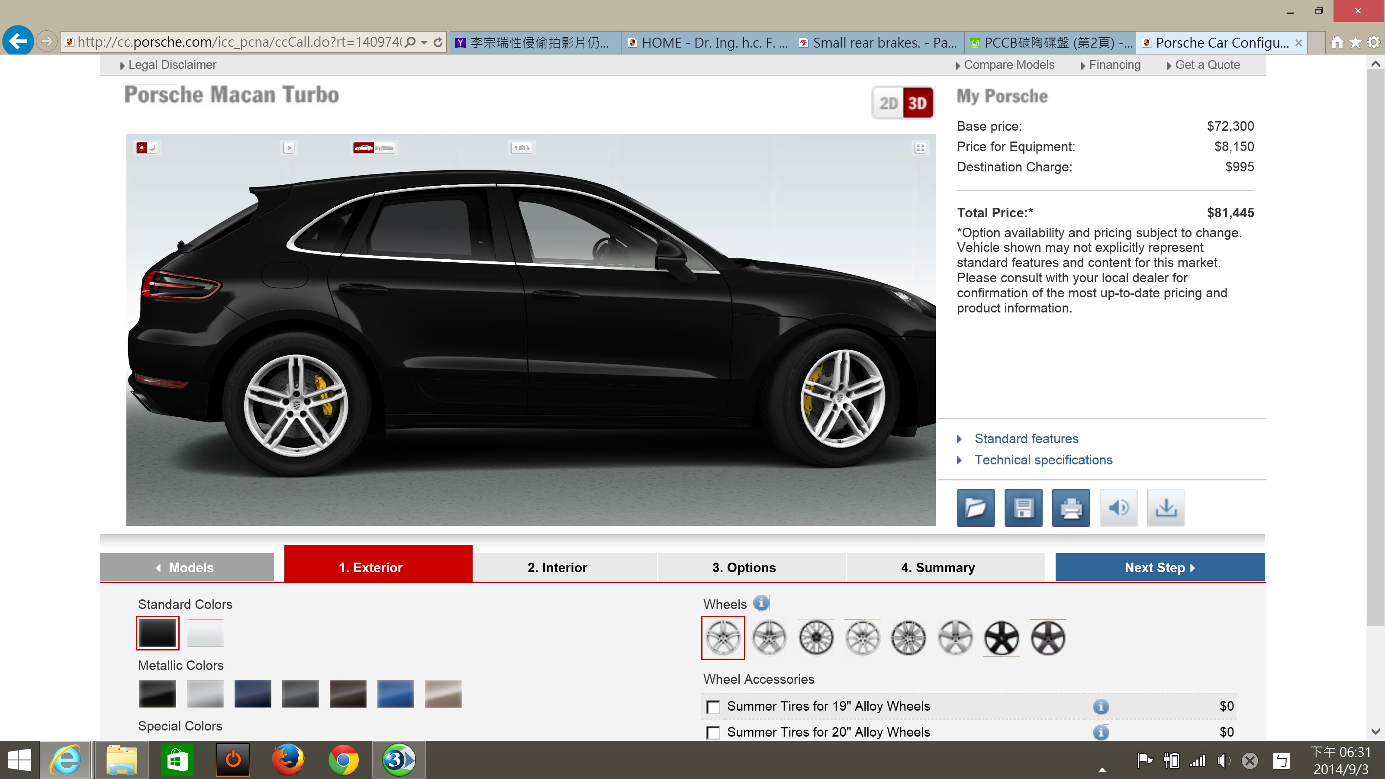Choose the white standard color

tap(205, 633)
